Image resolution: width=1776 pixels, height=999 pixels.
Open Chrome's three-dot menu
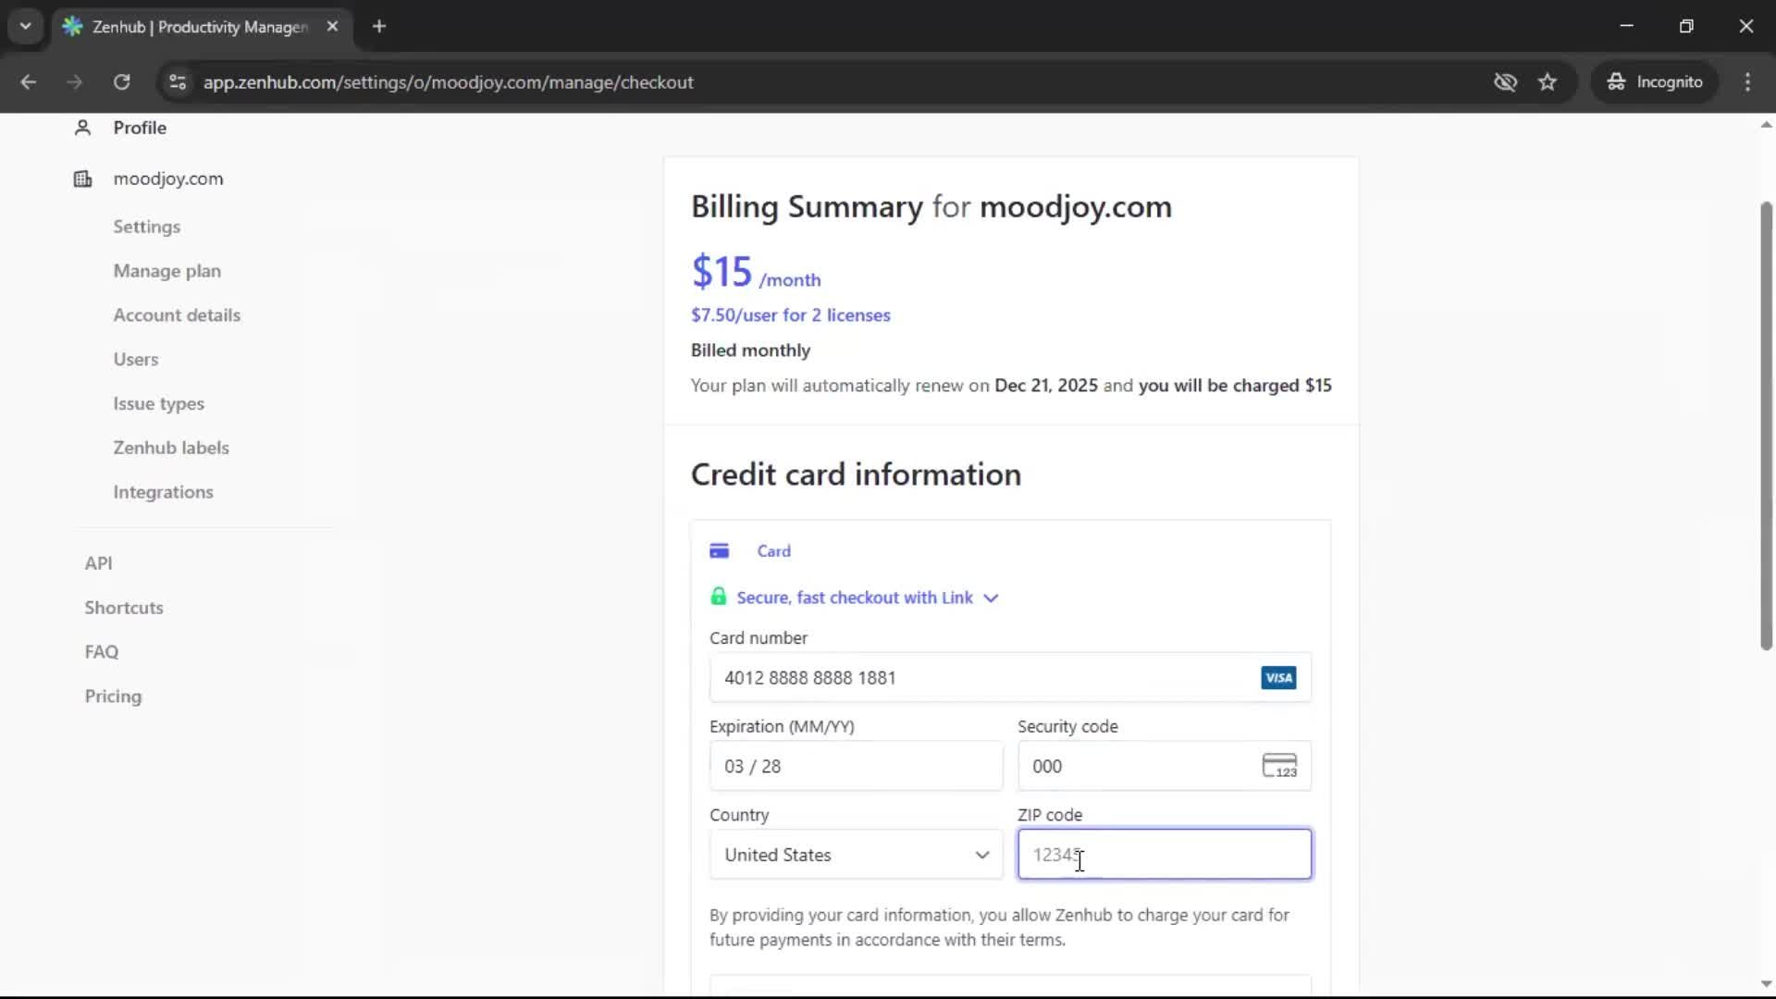[x=1748, y=81]
